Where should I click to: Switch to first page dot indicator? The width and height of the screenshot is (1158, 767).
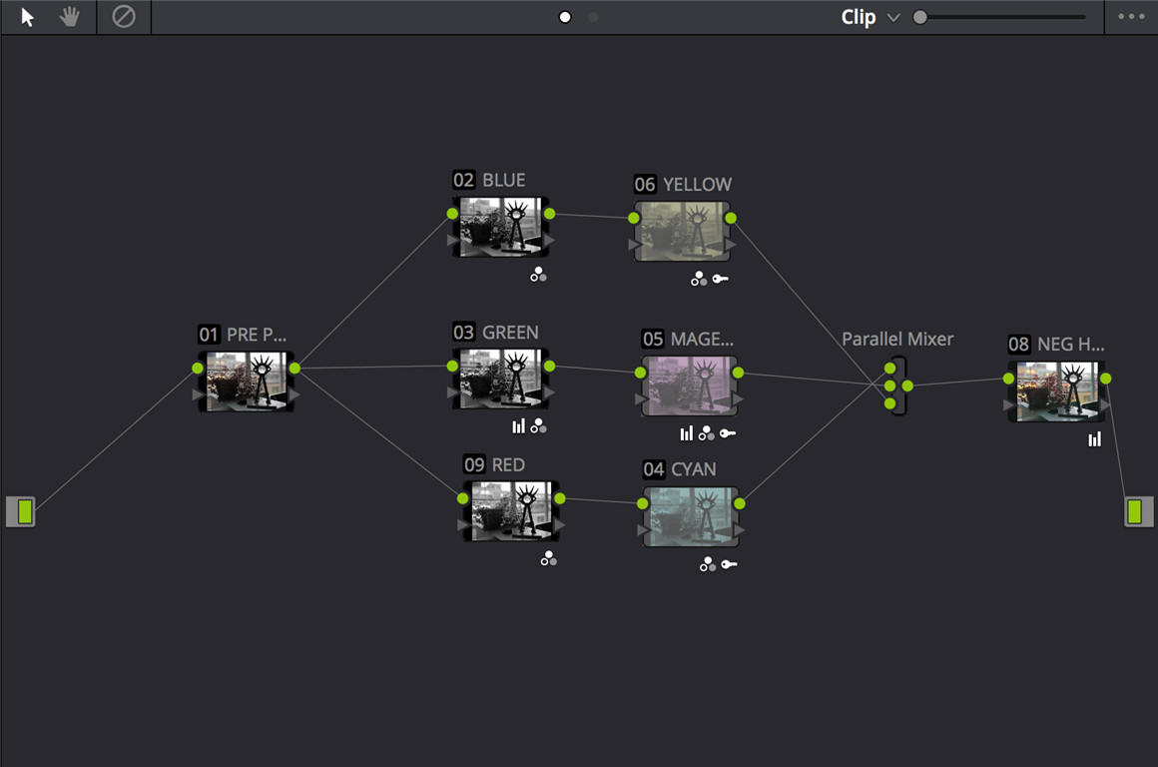click(565, 17)
